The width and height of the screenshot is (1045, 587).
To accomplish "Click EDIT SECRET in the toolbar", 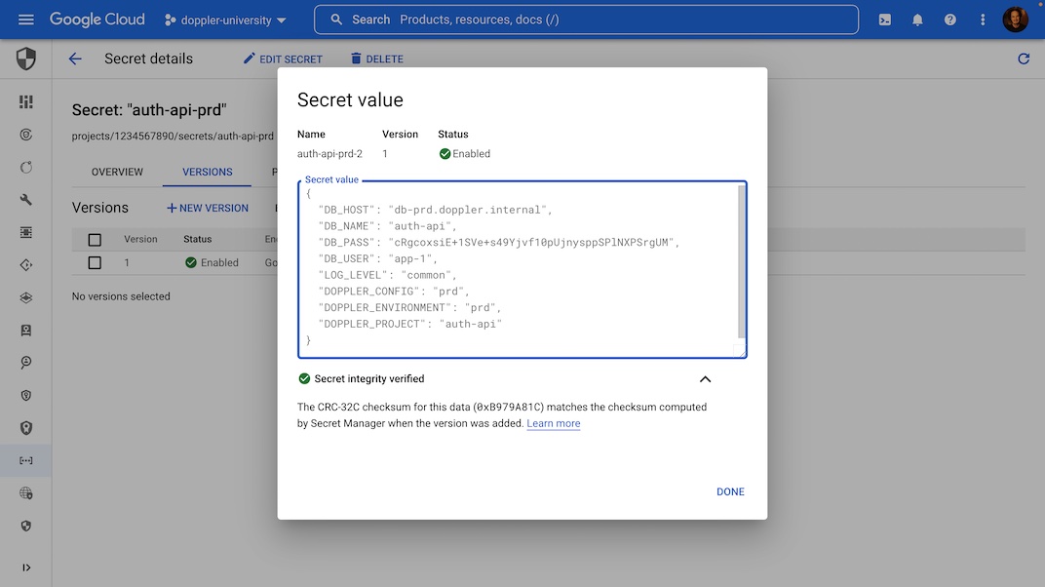I will point(282,59).
